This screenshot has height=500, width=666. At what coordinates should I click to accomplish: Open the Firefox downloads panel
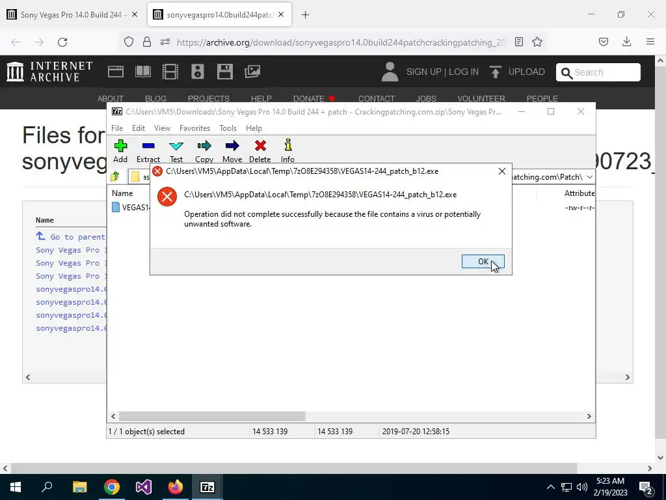point(626,42)
